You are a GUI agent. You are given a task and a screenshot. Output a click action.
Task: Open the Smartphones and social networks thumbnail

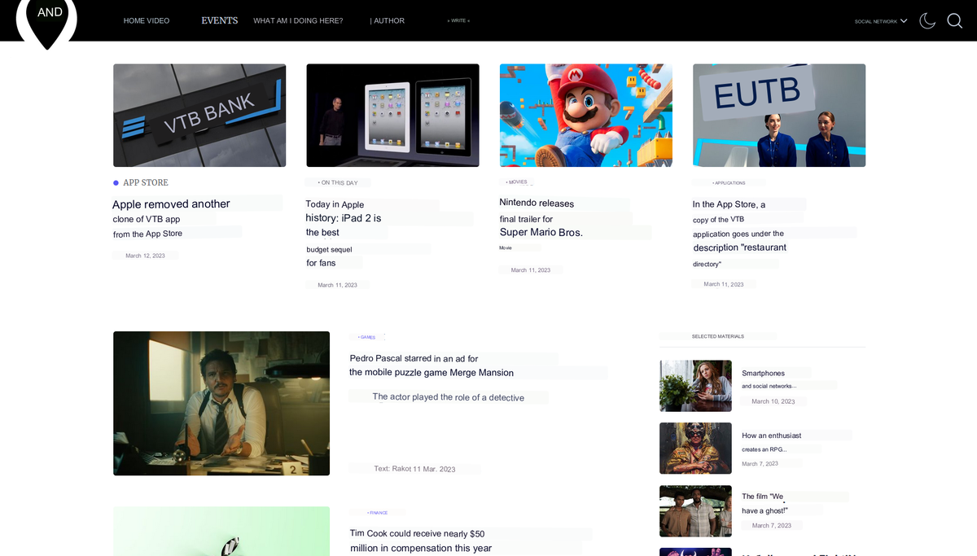695,386
